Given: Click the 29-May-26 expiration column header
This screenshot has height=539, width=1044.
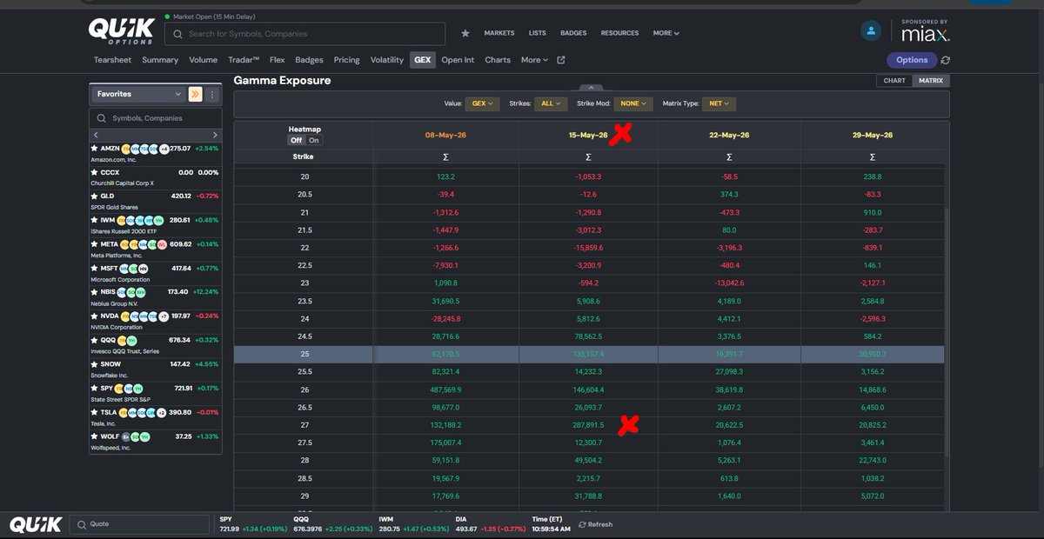Looking at the screenshot, I should click(x=873, y=135).
